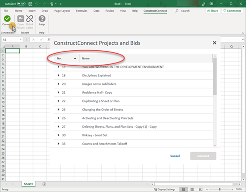This screenshot has width=246, height=192.
Task: Open the View tab
Action: (x=123, y=11)
